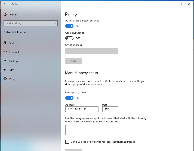Click the Script address field

(x=92, y=51)
